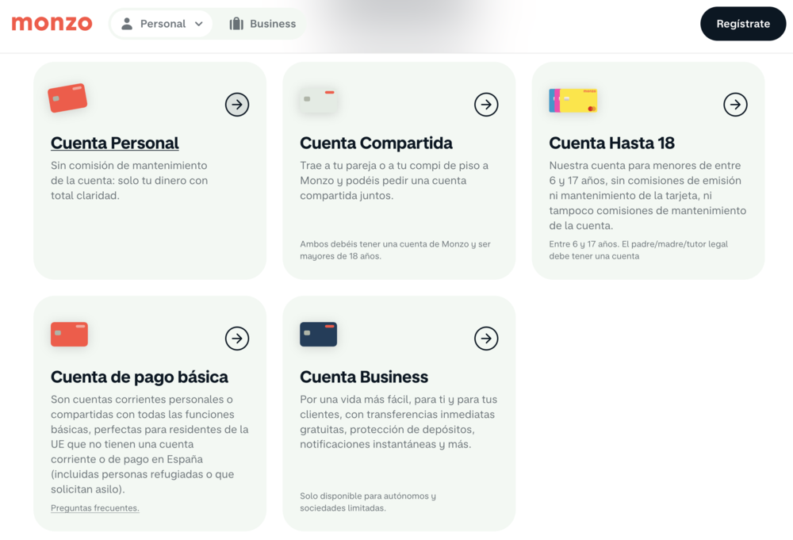Click the Monzo logo
This screenshot has width=793, height=540.
click(52, 24)
